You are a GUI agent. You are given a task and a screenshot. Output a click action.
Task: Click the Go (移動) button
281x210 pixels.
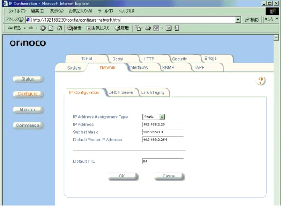pyautogui.click(x=252, y=20)
